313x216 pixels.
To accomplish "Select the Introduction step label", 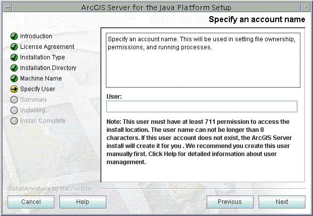I will [x=36, y=36].
